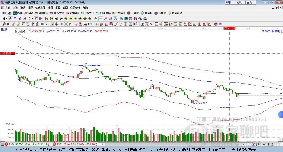Click the black right arrow icon
The width and height of the screenshot is (283, 152).
(x=61, y=19)
